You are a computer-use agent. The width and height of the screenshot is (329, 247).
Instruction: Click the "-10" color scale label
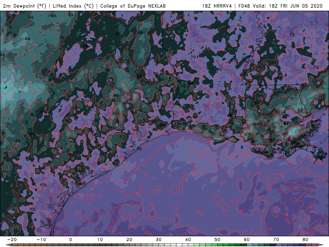coord(41,240)
